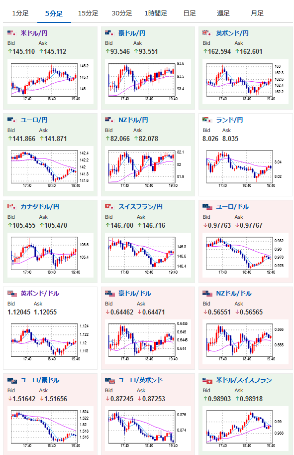Click the US/Japan flag icon beside 米ドル/円
This screenshot has width=294, height=455.
point(11,33)
